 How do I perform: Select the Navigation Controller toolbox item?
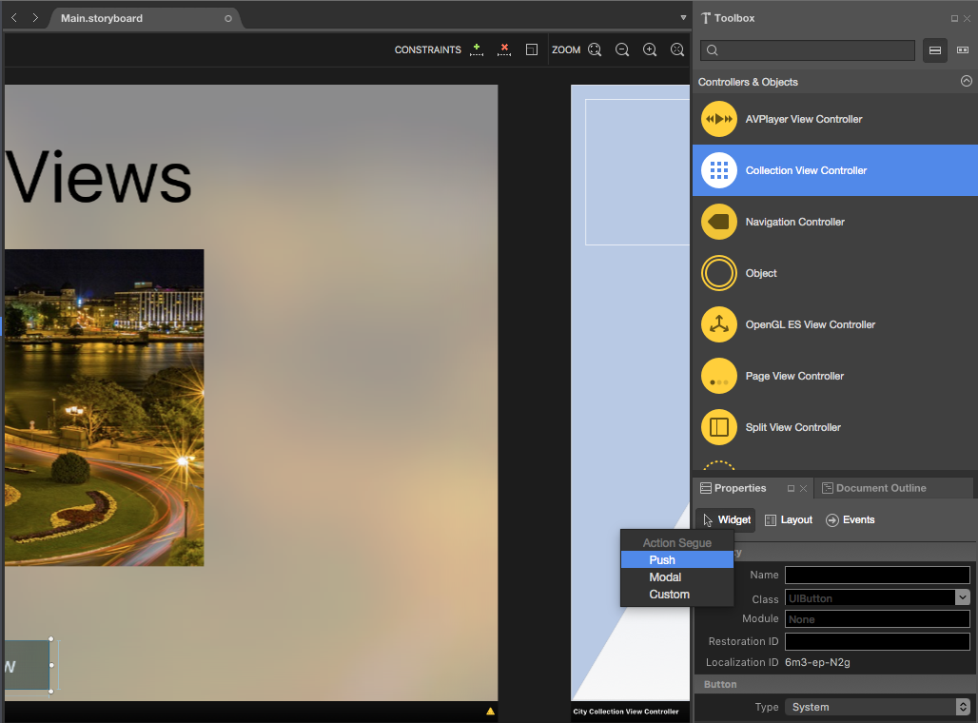(794, 222)
